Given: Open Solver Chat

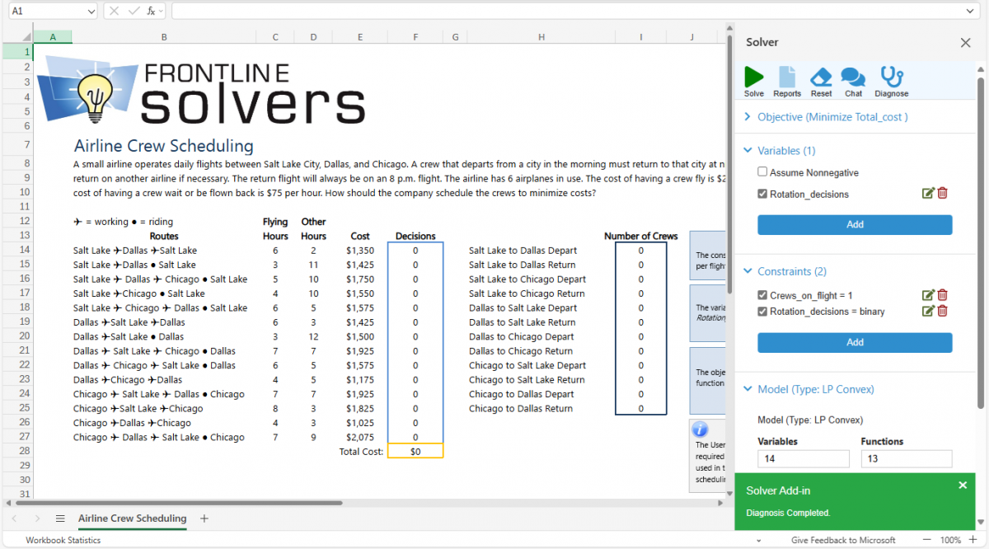Looking at the screenshot, I should (x=853, y=80).
